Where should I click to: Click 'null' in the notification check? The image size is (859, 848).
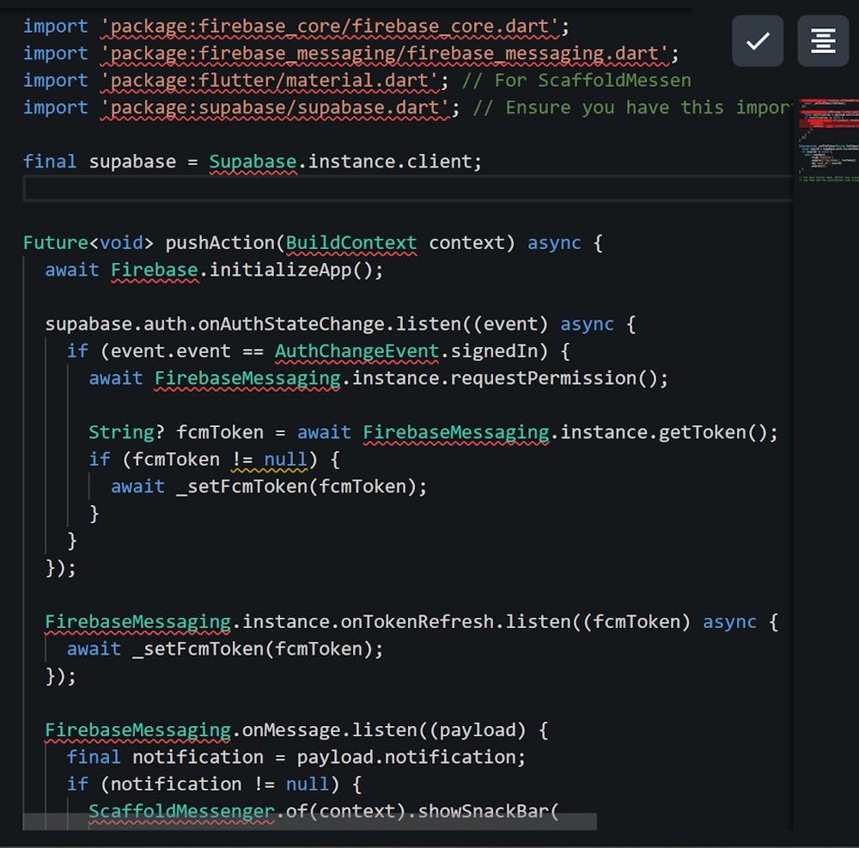(x=308, y=784)
